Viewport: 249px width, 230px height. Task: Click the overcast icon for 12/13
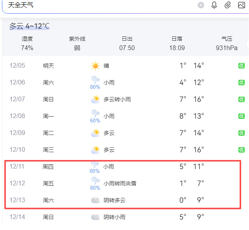[95, 200]
